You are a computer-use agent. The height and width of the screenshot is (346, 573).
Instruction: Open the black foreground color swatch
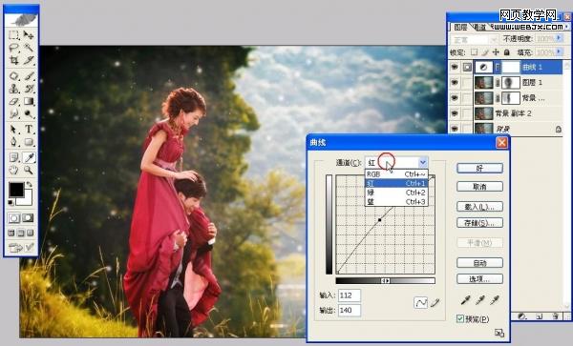(16, 190)
